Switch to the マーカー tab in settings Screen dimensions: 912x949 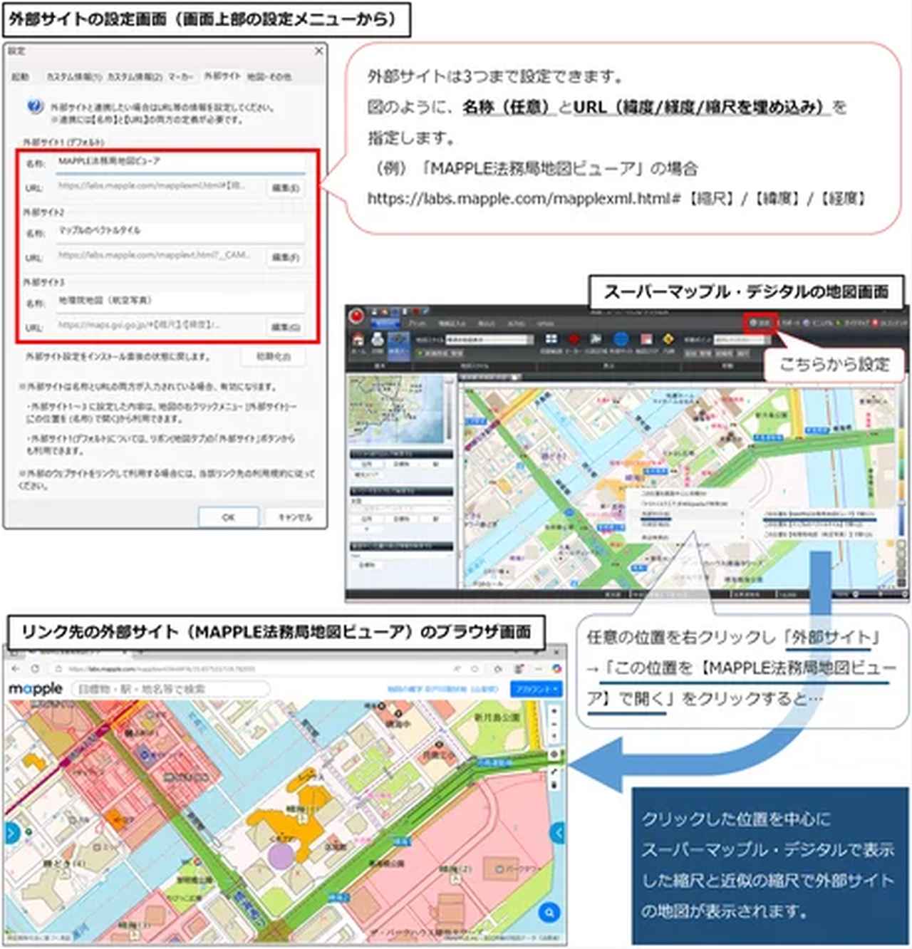tap(182, 76)
